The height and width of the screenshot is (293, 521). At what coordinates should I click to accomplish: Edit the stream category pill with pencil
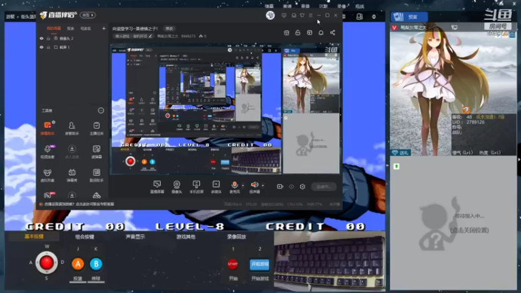[134, 36]
